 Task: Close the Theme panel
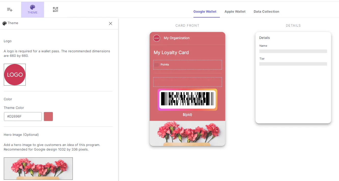tap(110, 23)
